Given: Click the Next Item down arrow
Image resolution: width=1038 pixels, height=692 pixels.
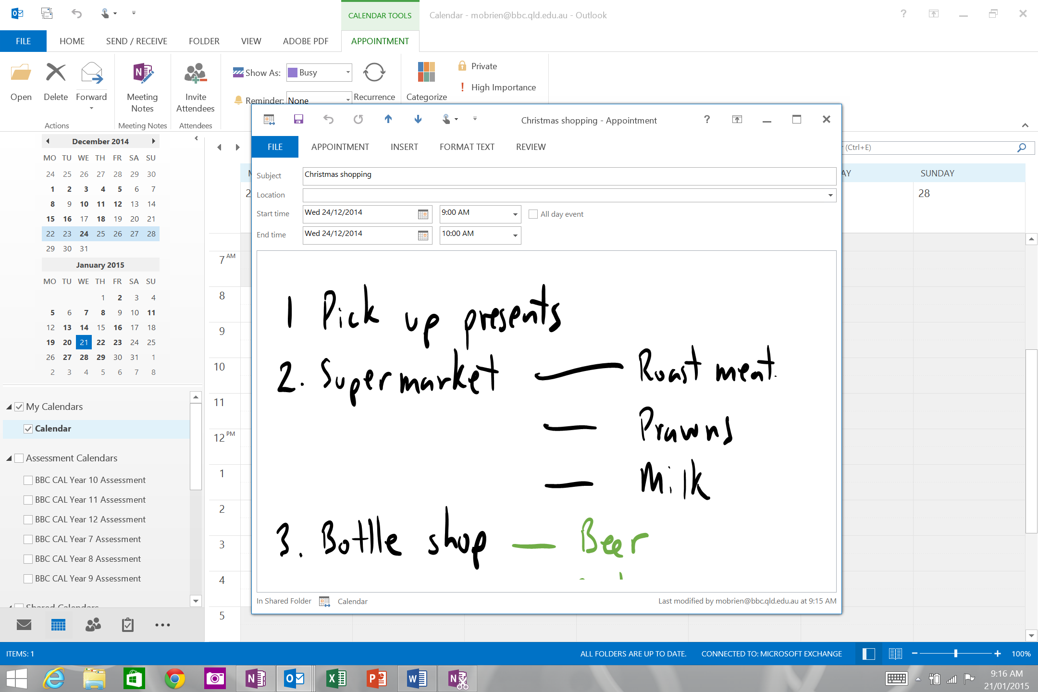Looking at the screenshot, I should tap(418, 119).
